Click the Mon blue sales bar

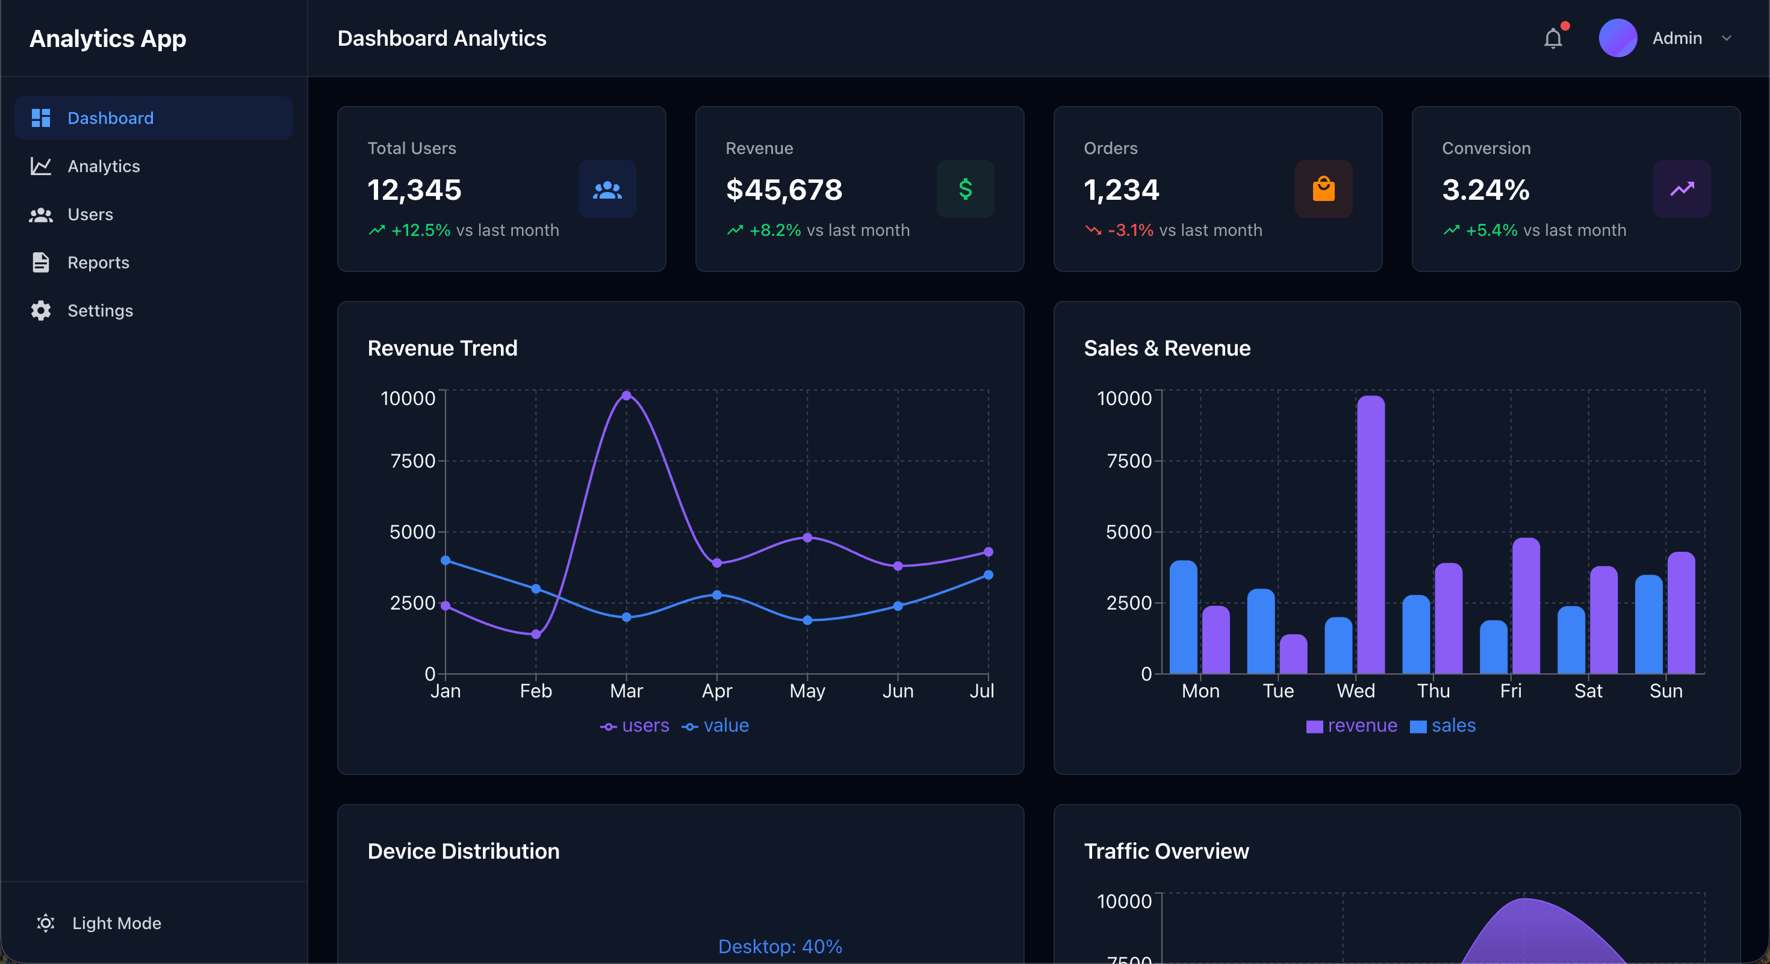point(1183,617)
